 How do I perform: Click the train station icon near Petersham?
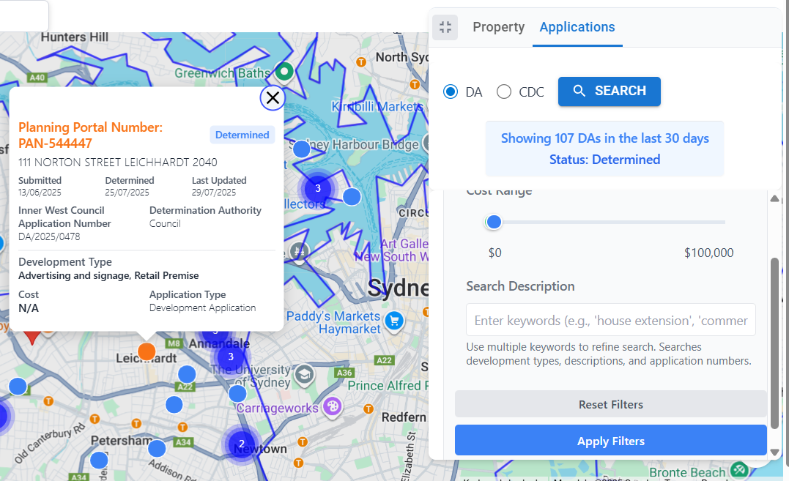pos(136,423)
